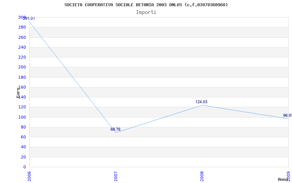Select the 291.01 data label
Image resolution: width=292 pixels, height=183 pixels.
point(29,19)
